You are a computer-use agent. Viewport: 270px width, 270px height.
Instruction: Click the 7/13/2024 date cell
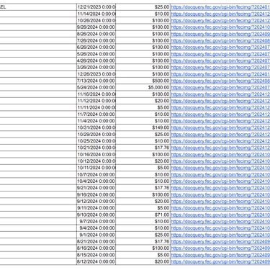(96, 81)
